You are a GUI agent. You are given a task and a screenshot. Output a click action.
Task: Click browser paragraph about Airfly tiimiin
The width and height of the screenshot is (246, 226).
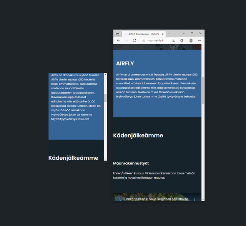pos(157,85)
